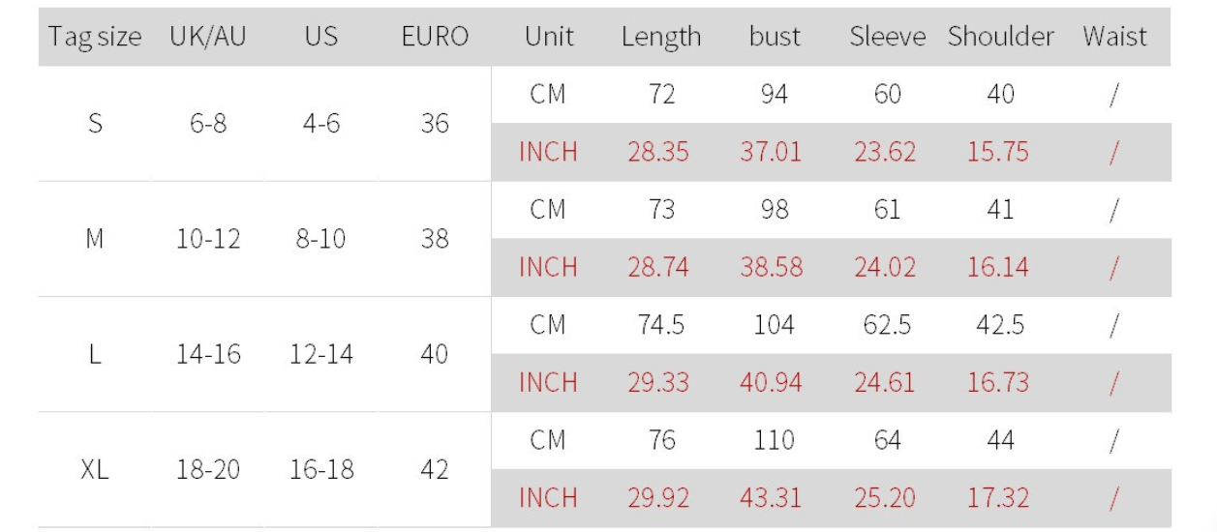
Task: Click the 37.01 inch bust value
Action: (x=772, y=153)
